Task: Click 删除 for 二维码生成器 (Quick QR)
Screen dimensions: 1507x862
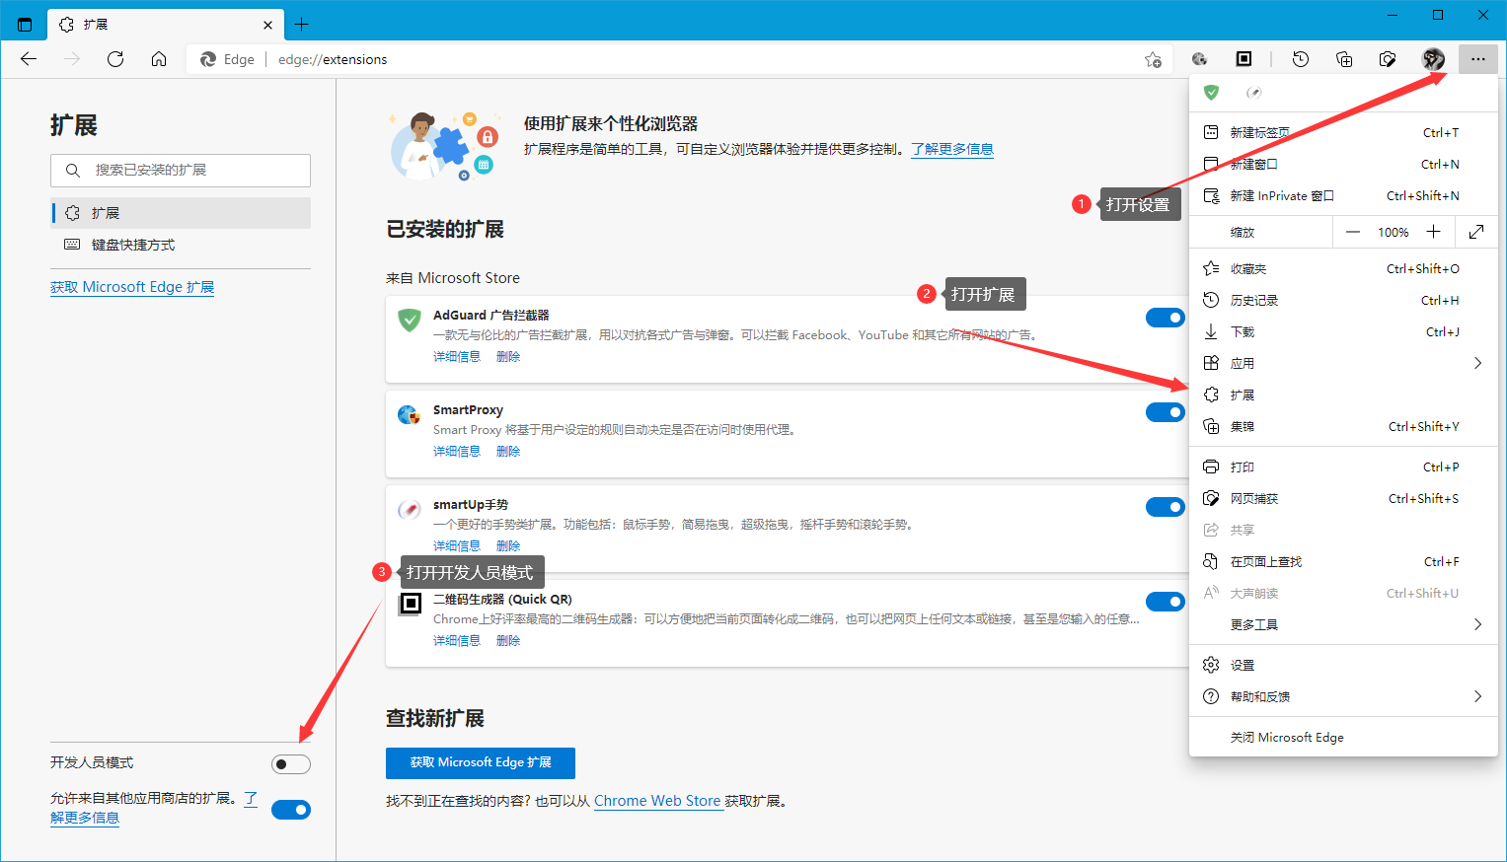Action: tap(508, 640)
